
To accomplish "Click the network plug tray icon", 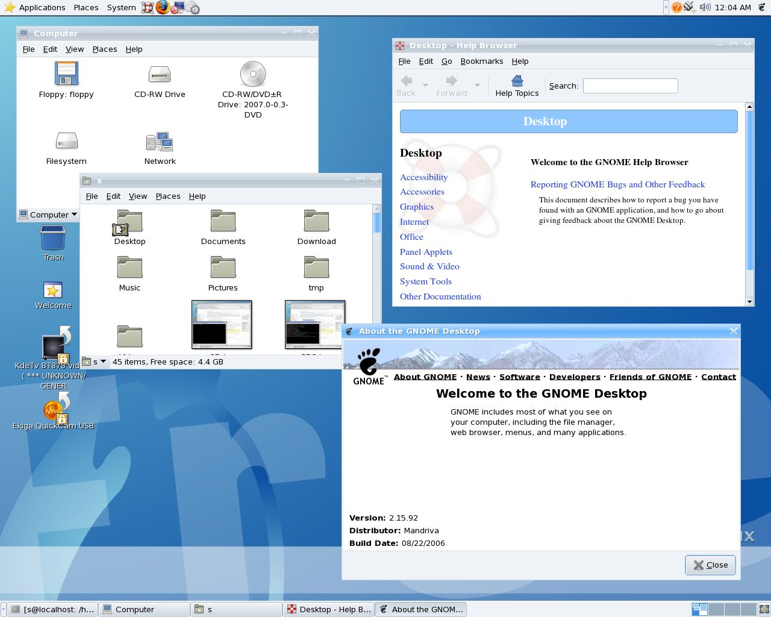I will (689, 7).
